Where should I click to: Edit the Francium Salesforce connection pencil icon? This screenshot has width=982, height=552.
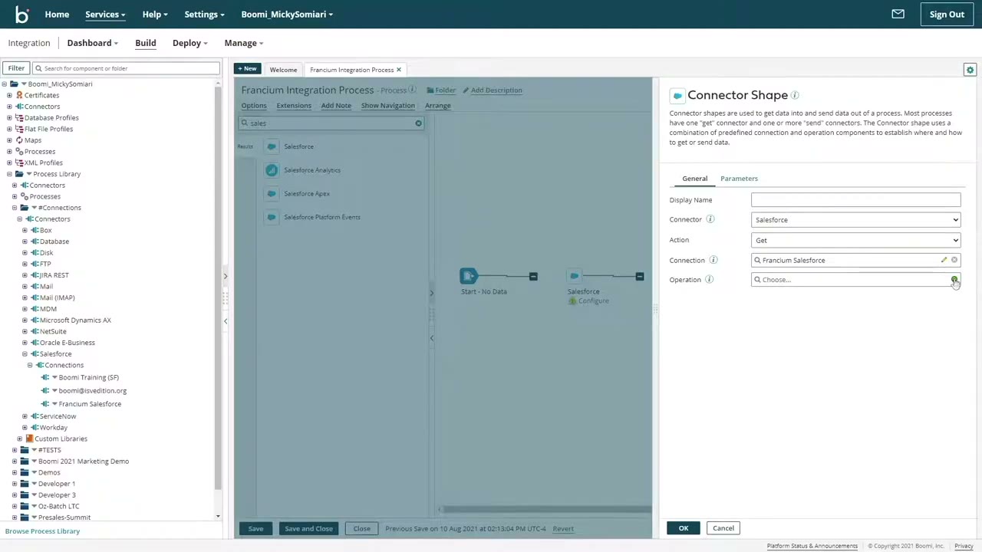pos(944,260)
